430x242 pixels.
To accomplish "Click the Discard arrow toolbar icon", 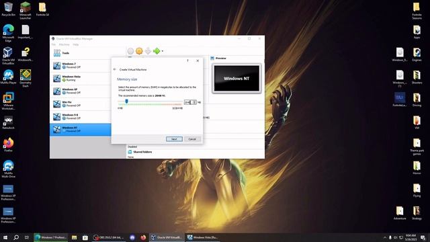I will (x=148, y=51).
